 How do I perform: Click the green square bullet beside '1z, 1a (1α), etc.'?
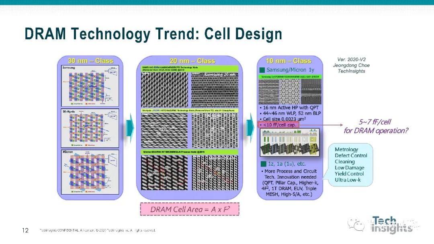[x=263, y=164]
